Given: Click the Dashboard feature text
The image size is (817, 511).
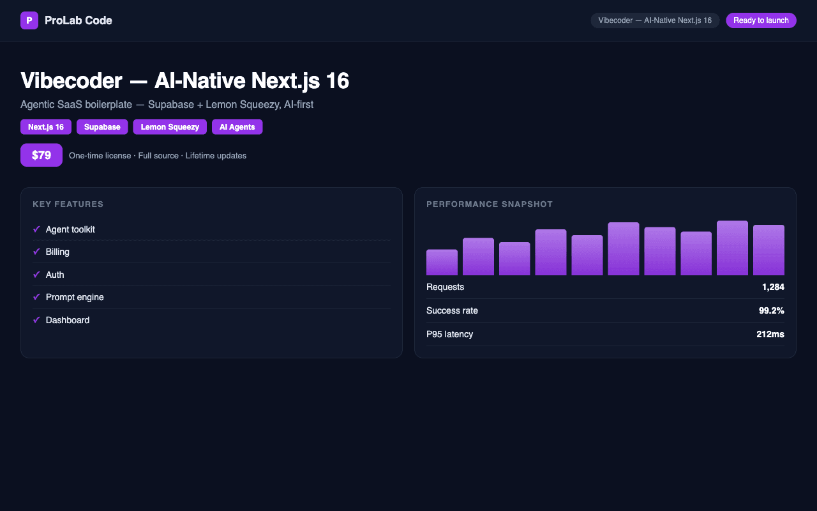Looking at the screenshot, I should coord(68,320).
